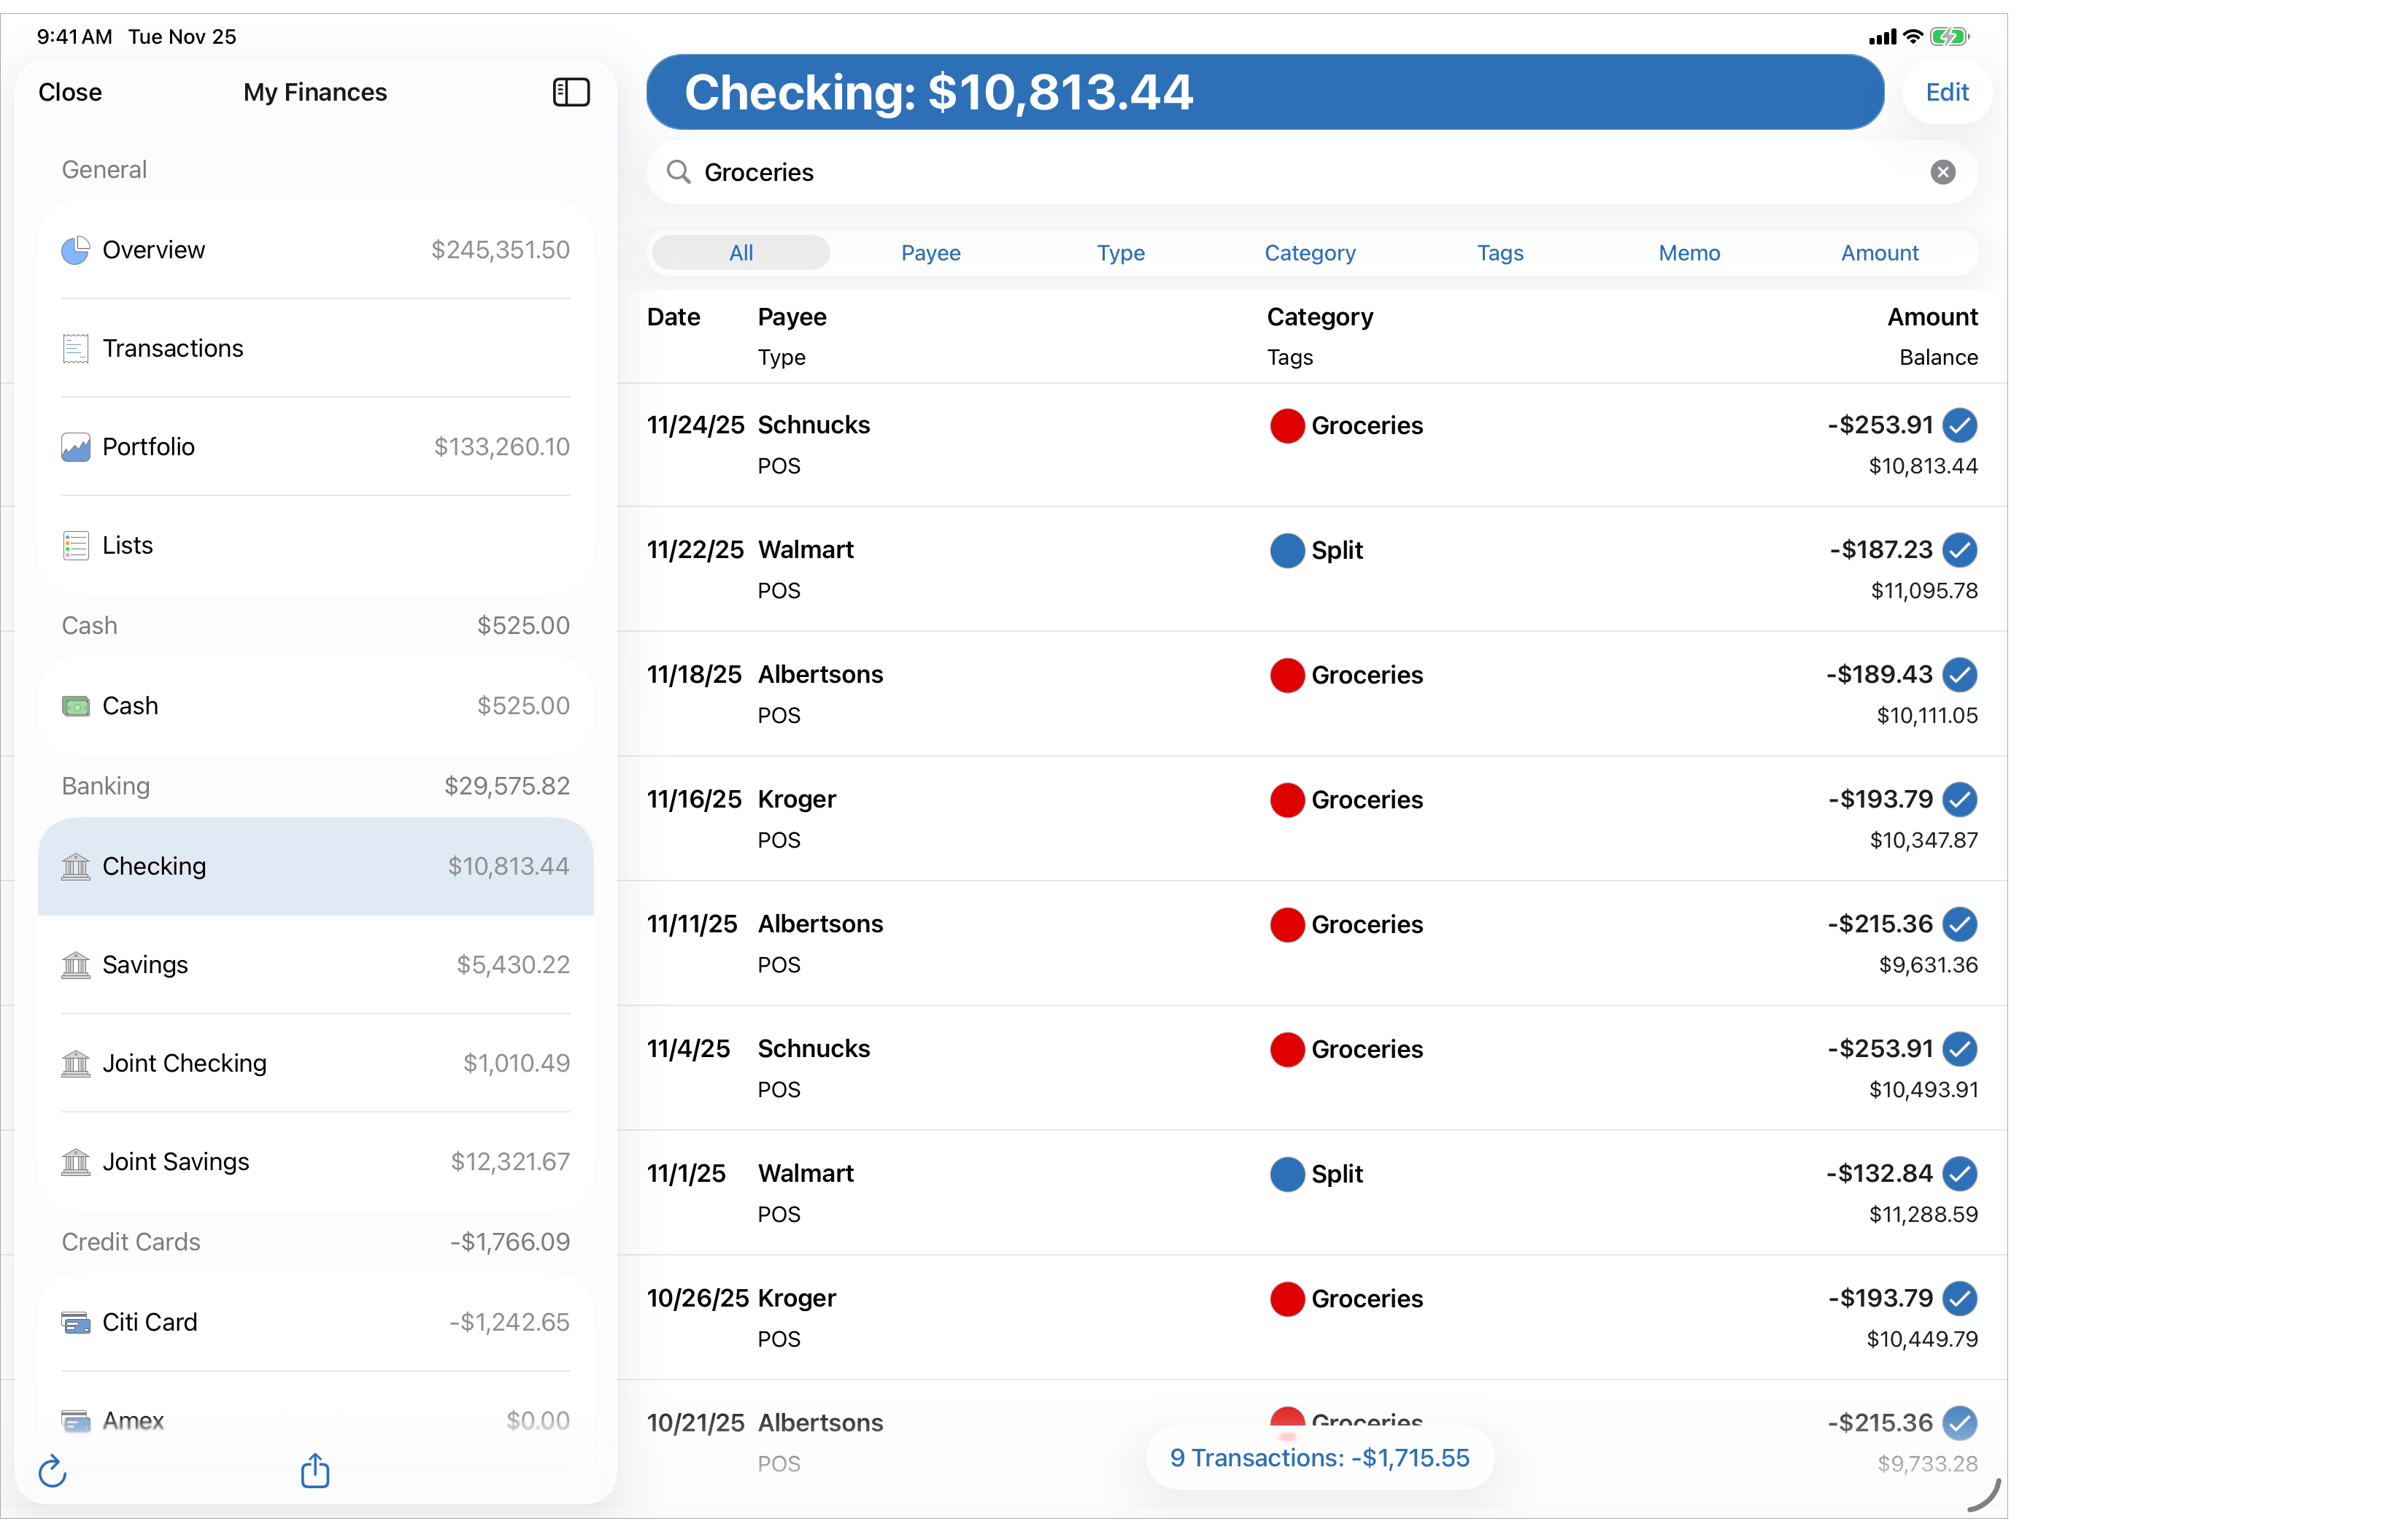Toggle cleared status on Kroger 11/16 transaction
Image resolution: width=2408 pixels, height=1532 pixels.
[x=1960, y=799]
